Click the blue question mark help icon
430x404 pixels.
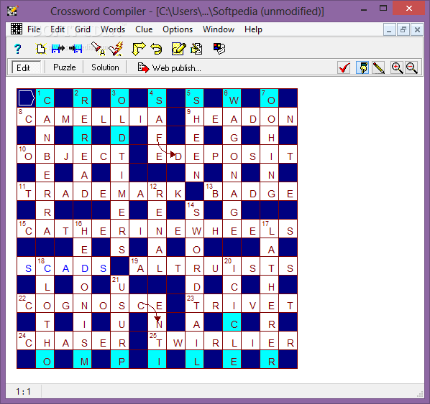coord(18,49)
